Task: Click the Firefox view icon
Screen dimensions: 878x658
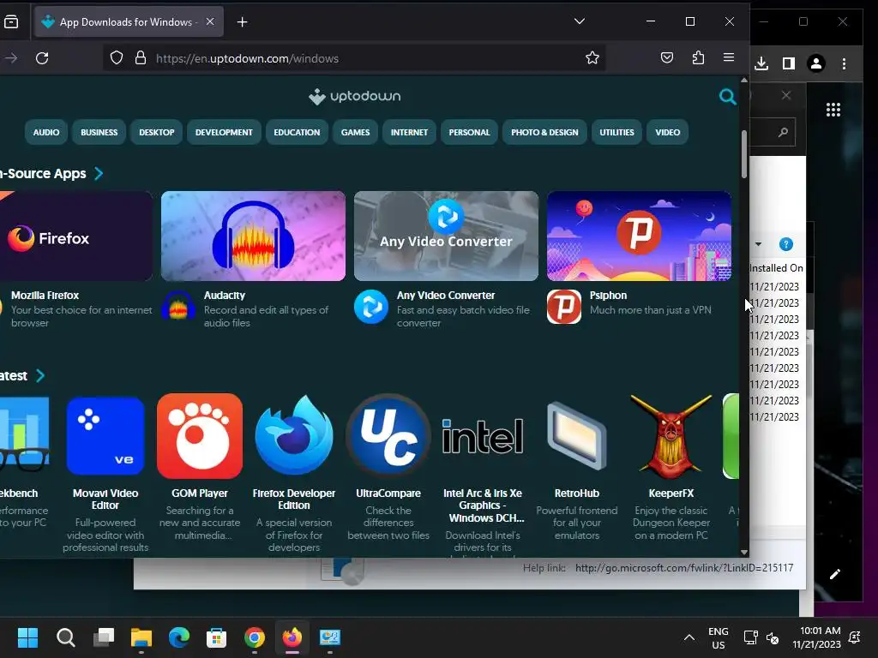Action: 11,21
